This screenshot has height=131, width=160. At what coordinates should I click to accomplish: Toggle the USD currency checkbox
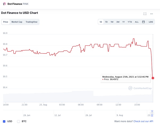[x=4, y=121]
